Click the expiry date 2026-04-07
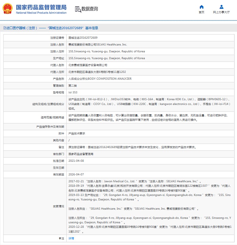Screen dimensions: 237x245 76,174
